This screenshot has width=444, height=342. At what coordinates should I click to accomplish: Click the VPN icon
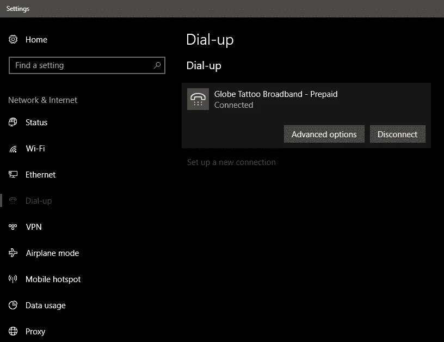tap(13, 227)
